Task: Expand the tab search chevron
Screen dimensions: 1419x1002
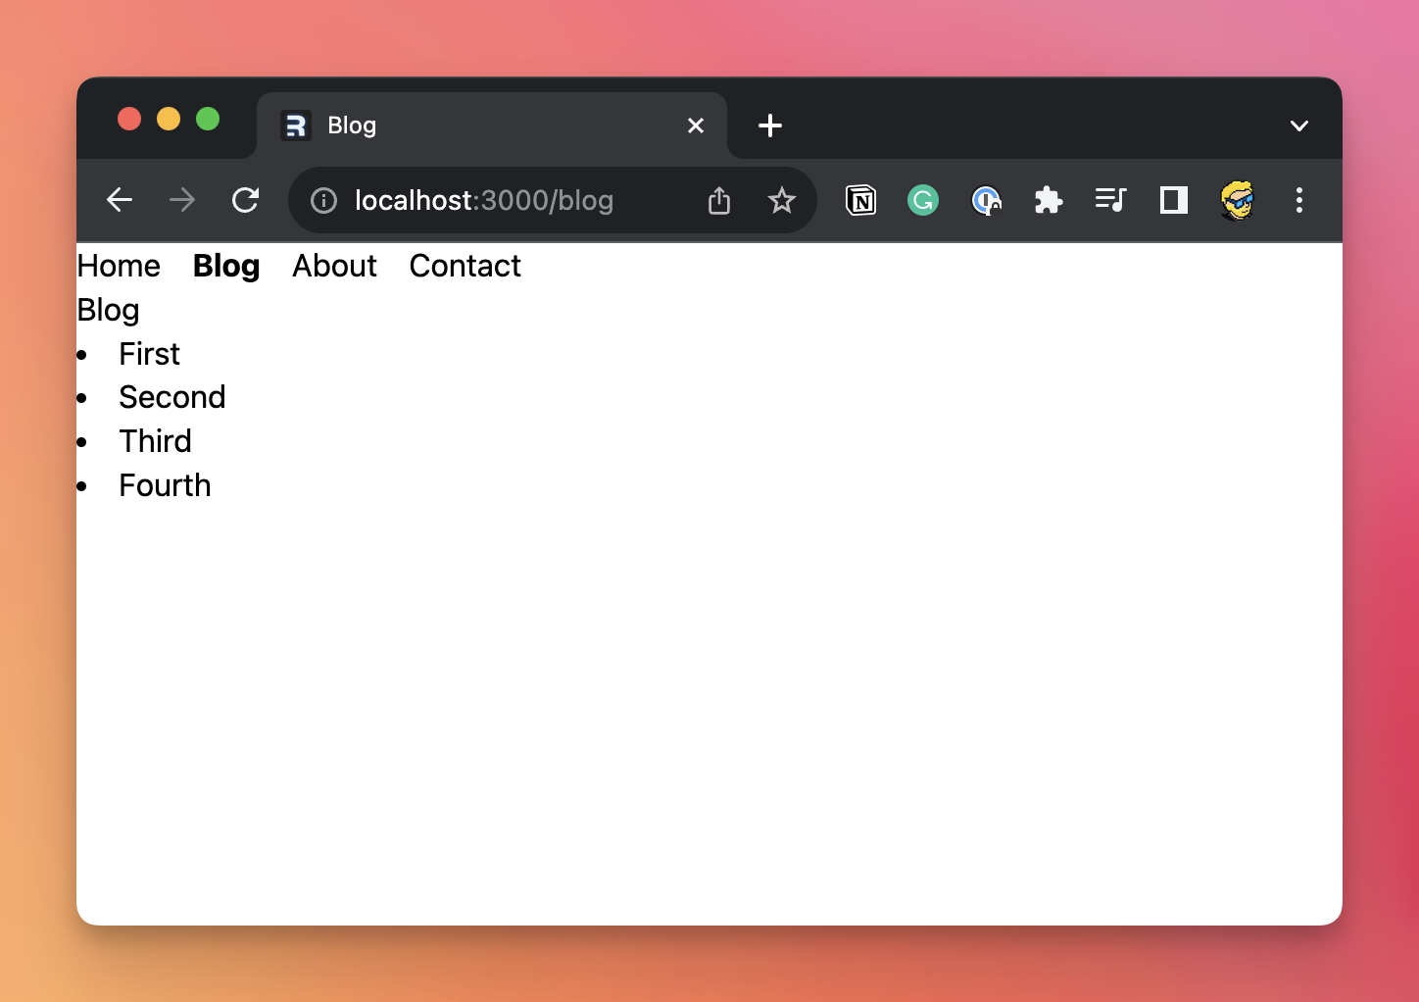Action: (x=1298, y=125)
